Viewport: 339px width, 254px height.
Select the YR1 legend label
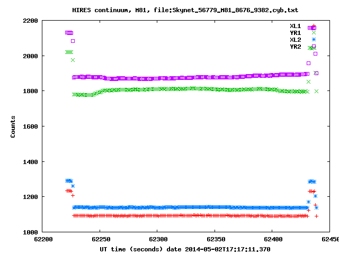pos(296,33)
